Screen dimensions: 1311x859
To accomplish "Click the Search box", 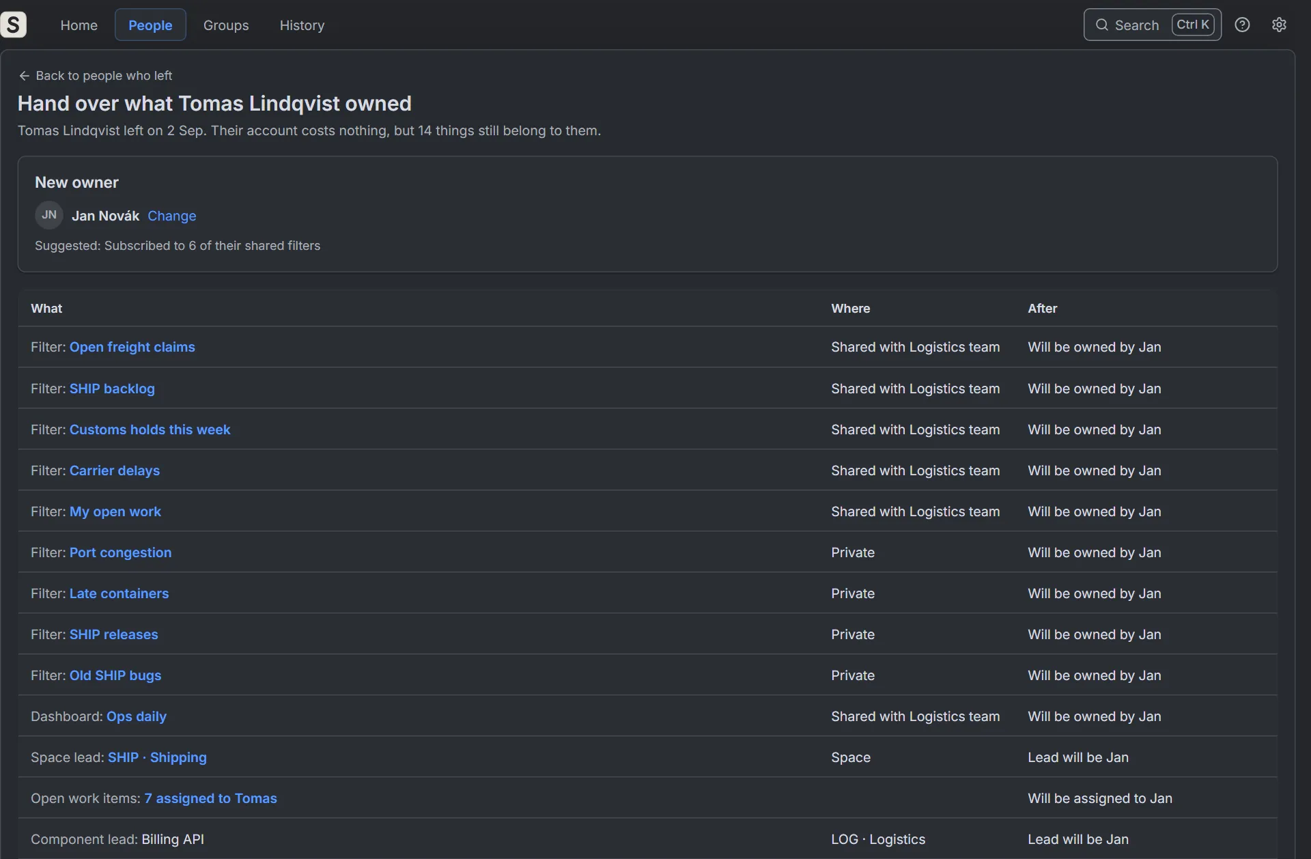I will [1152, 25].
